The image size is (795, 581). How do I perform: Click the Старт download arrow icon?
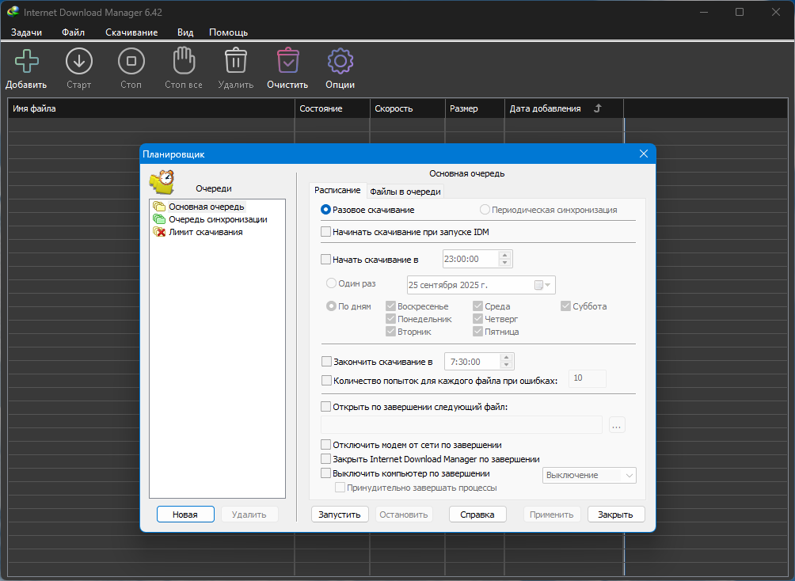78,62
